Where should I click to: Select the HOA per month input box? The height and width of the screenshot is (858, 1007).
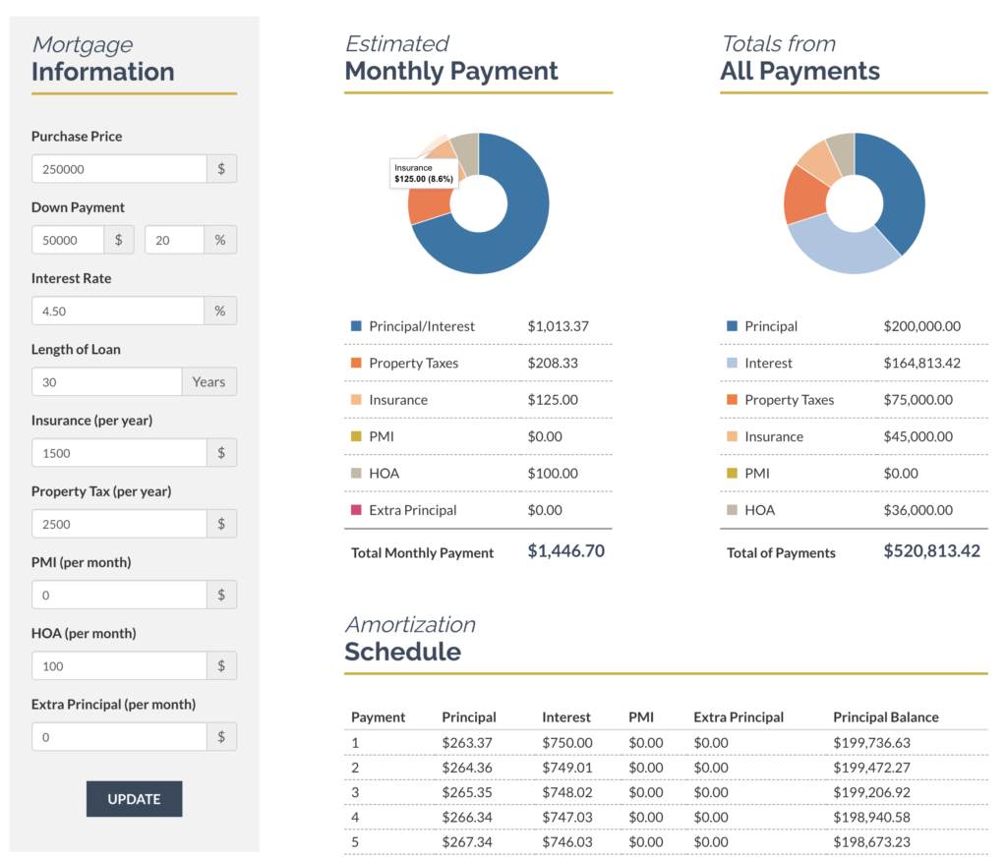119,665
